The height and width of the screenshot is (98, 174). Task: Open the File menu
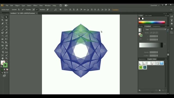(x=7, y=5)
